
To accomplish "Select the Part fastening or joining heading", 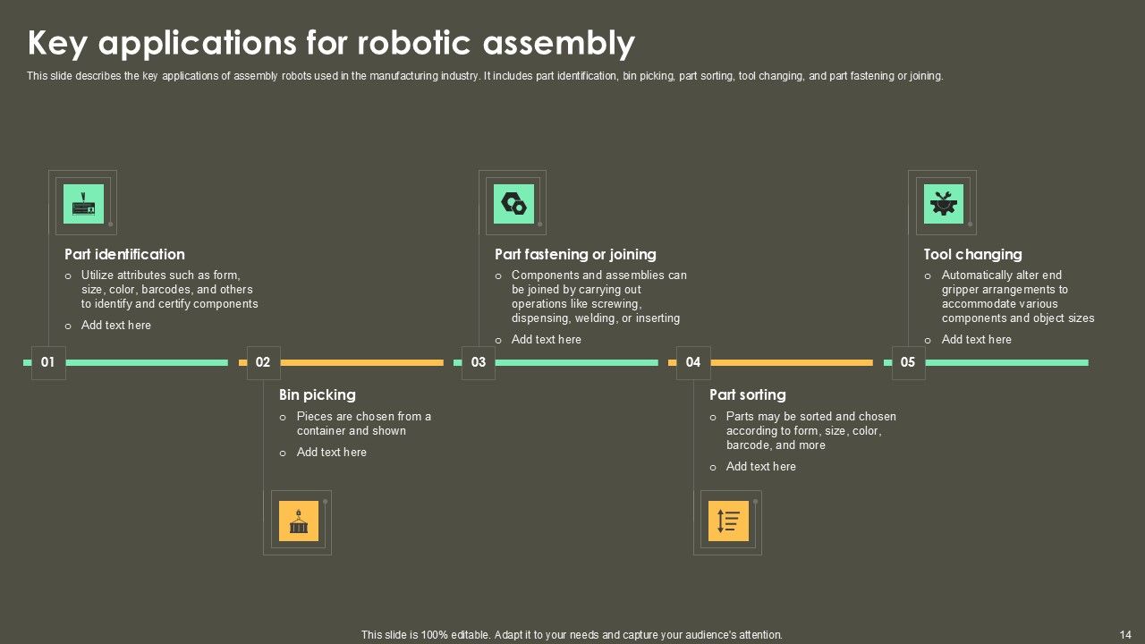I will (x=575, y=254).
